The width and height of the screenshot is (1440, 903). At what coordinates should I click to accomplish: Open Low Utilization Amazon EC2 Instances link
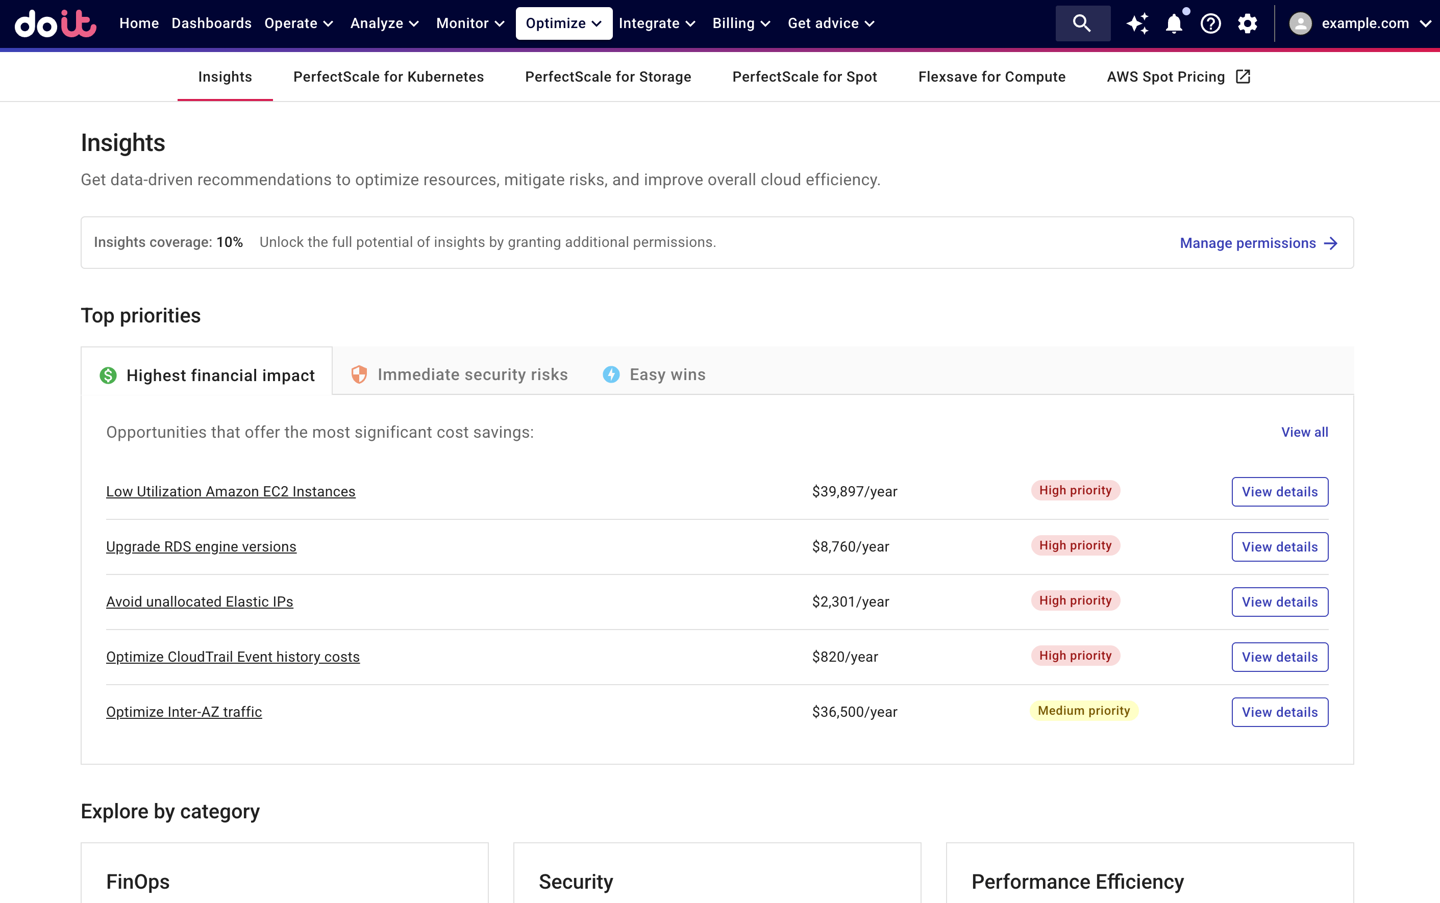pyautogui.click(x=231, y=491)
